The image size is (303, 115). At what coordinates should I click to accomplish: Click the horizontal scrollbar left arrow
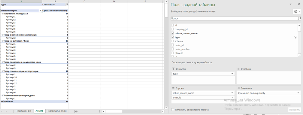click(x=103, y=111)
